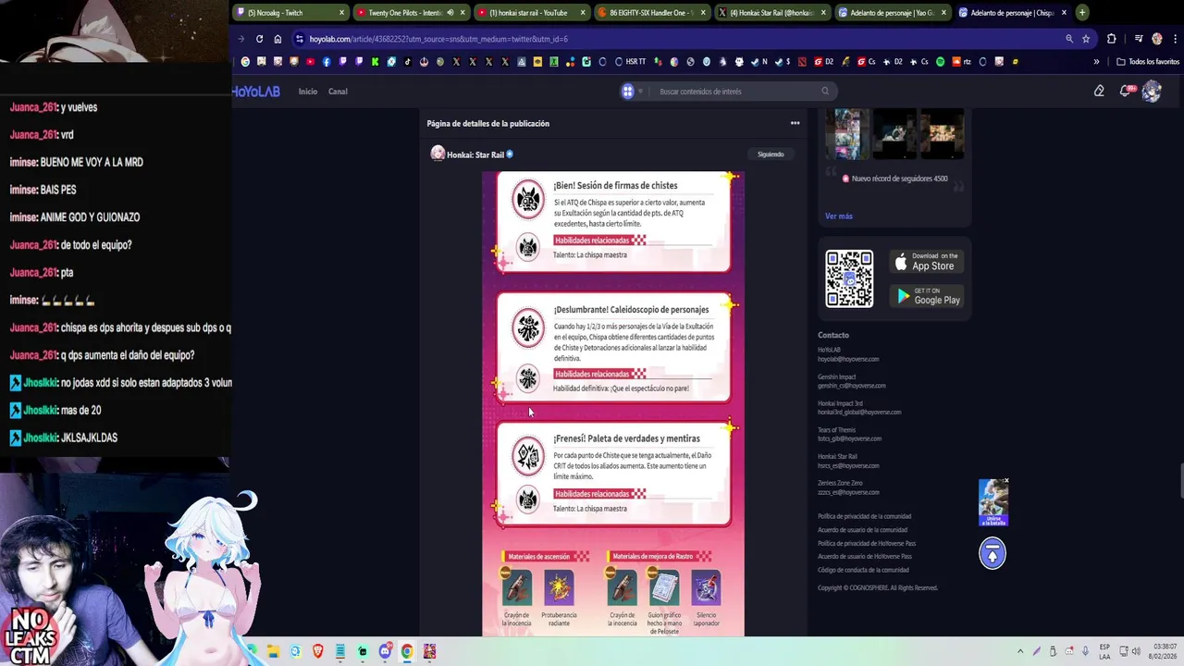This screenshot has width=1184, height=666.
Task: Open the HoYoLAB write-post pen icon
Action: (x=1099, y=91)
